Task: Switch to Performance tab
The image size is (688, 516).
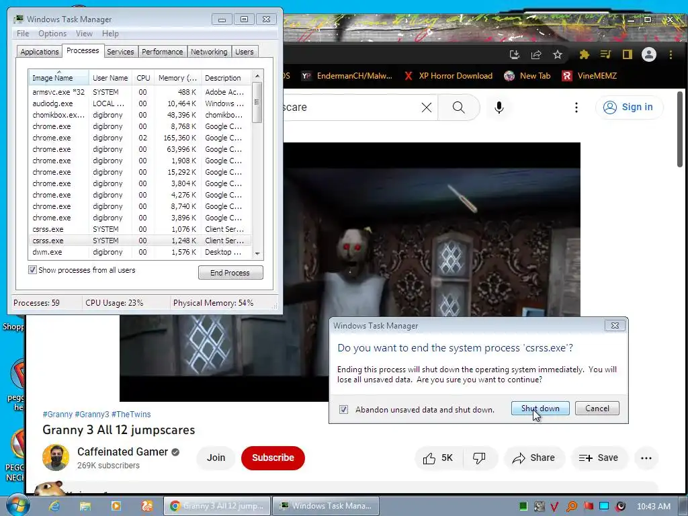Action: click(x=163, y=52)
